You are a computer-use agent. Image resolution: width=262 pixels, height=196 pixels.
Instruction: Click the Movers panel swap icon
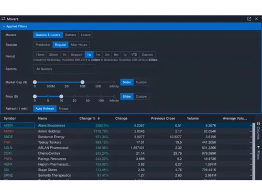[3, 19]
